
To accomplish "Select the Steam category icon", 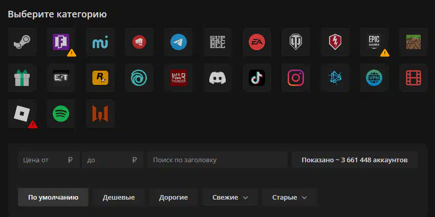I will [22, 42].
